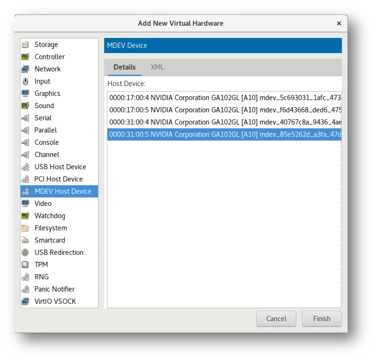This screenshot has width=376, height=361.
Task: Click the Parallel port icon
Action: 25,130
